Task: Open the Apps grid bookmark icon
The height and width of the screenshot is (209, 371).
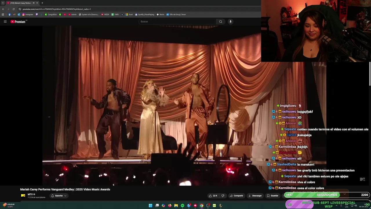Action: [x=3, y=15]
